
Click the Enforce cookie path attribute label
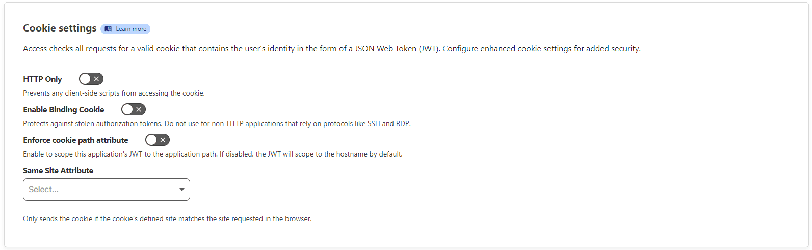coord(75,140)
